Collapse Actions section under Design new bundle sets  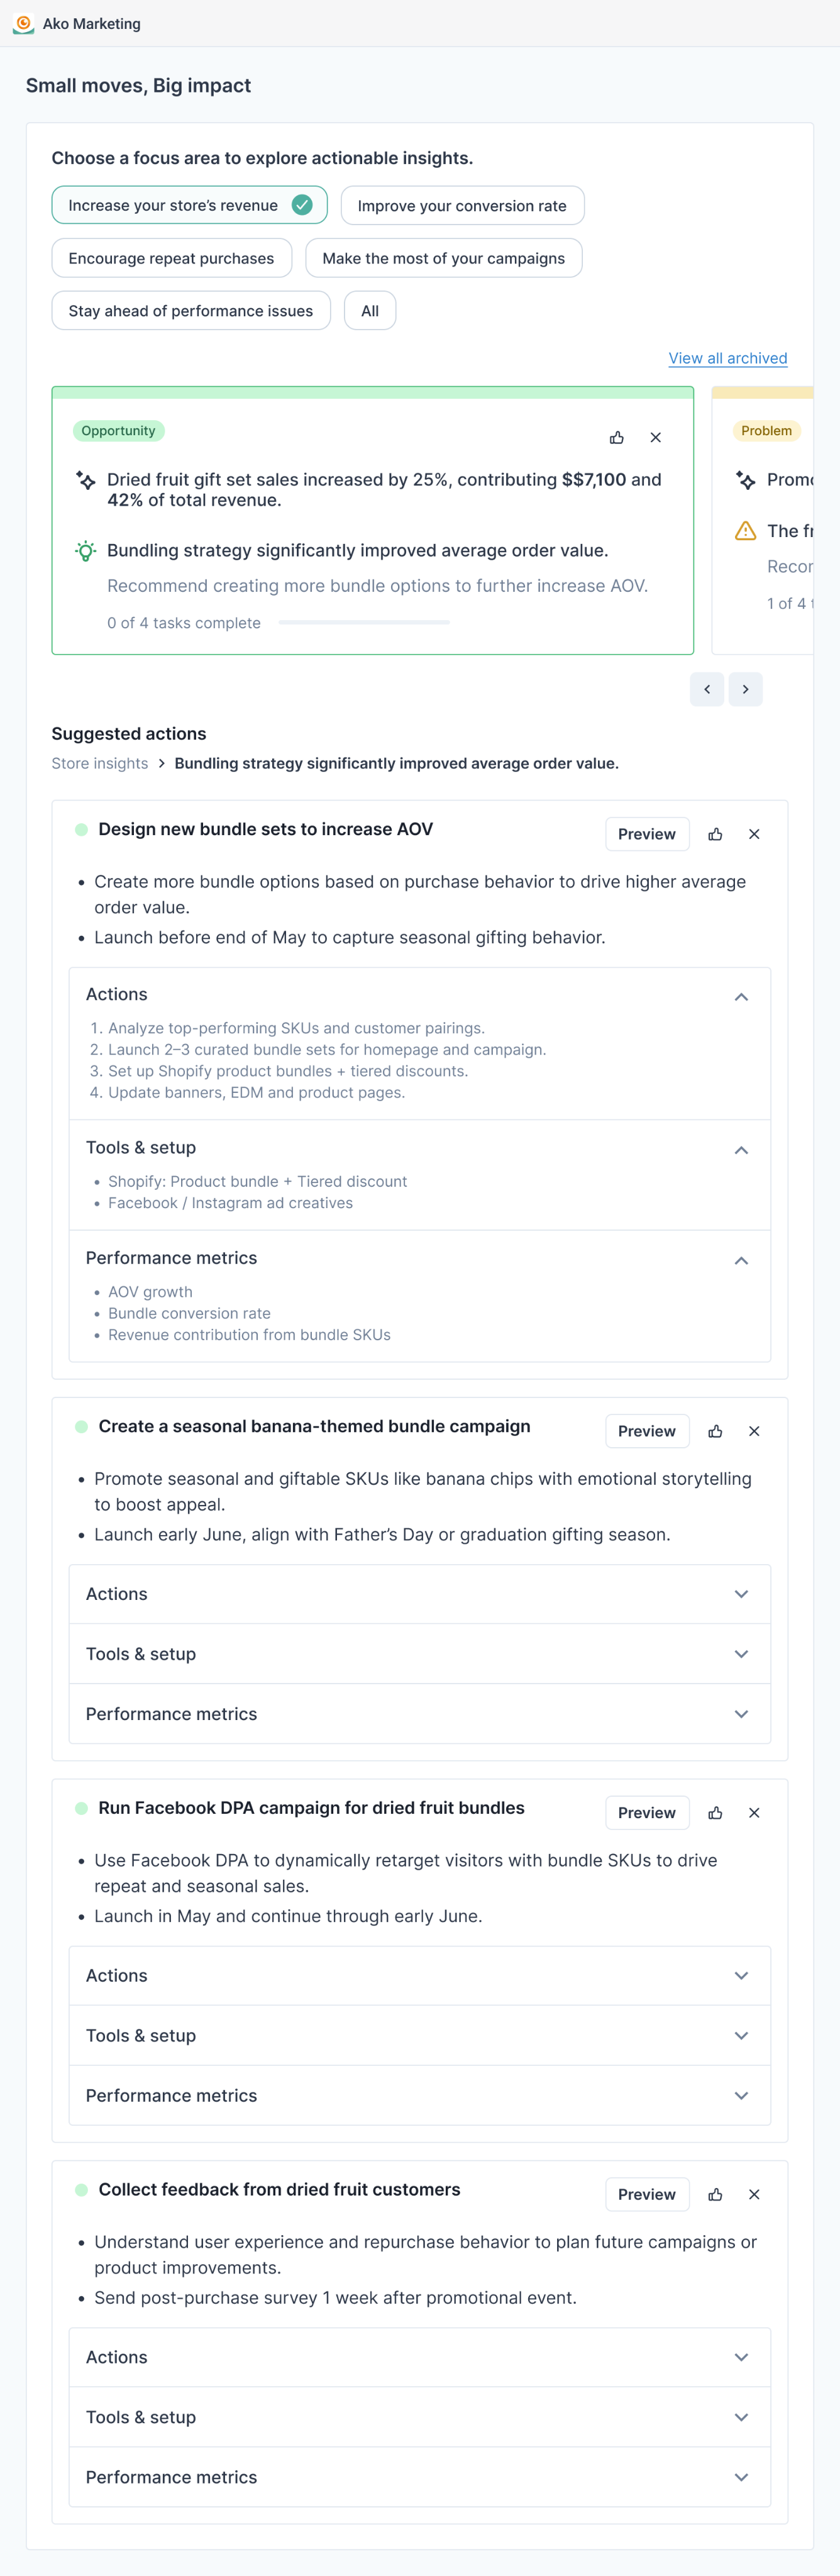[x=741, y=997]
